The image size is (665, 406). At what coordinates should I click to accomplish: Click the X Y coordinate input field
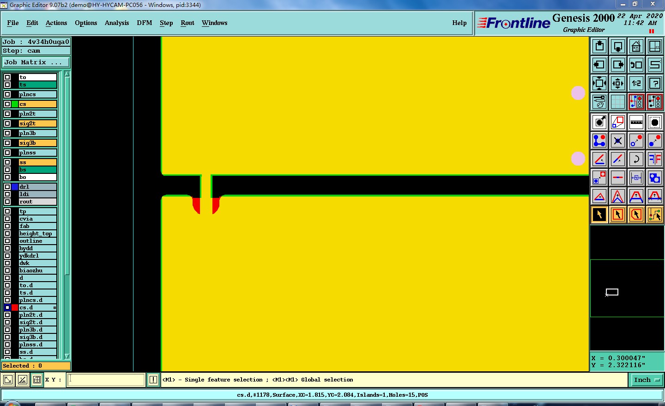point(106,380)
